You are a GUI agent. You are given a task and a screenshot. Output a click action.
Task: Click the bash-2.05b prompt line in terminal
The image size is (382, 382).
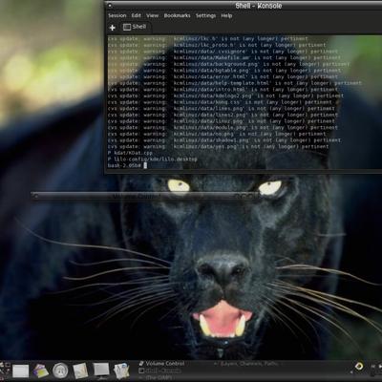(x=127, y=165)
